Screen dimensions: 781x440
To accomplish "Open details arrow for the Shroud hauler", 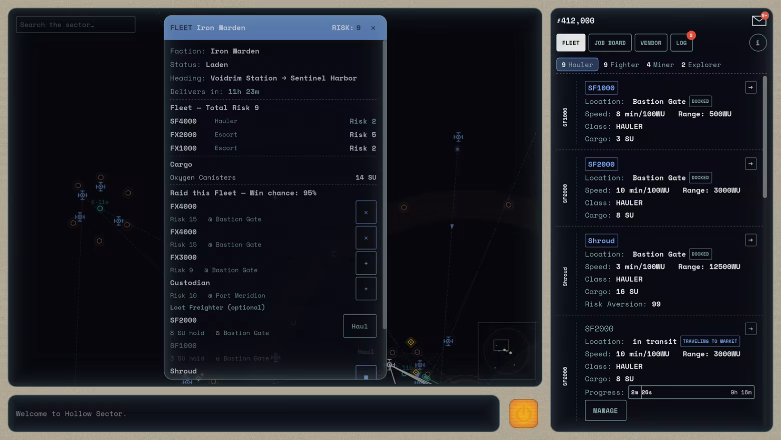I will click(x=750, y=240).
